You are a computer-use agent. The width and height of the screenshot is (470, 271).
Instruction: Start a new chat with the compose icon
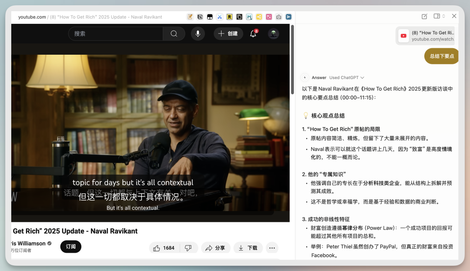pos(424,17)
